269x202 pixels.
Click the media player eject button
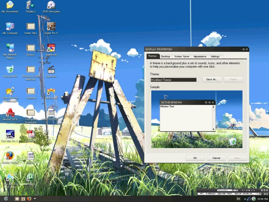(x=254, y=190)
